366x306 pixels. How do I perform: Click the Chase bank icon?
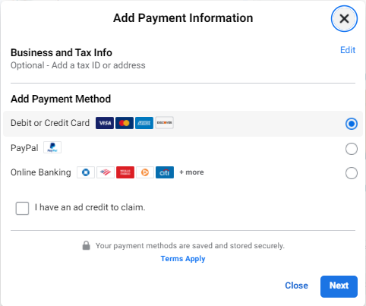pyautogui.click(x=86, y=172)
